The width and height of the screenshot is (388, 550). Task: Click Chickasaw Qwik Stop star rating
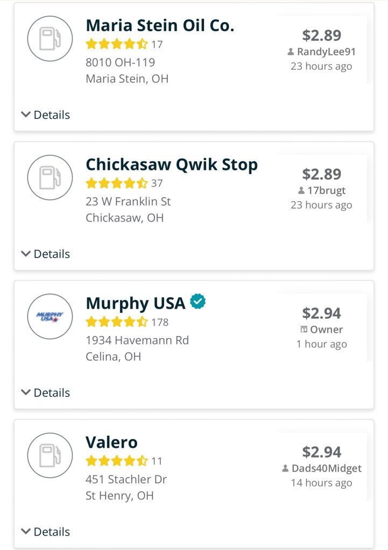tap(116, 183)
